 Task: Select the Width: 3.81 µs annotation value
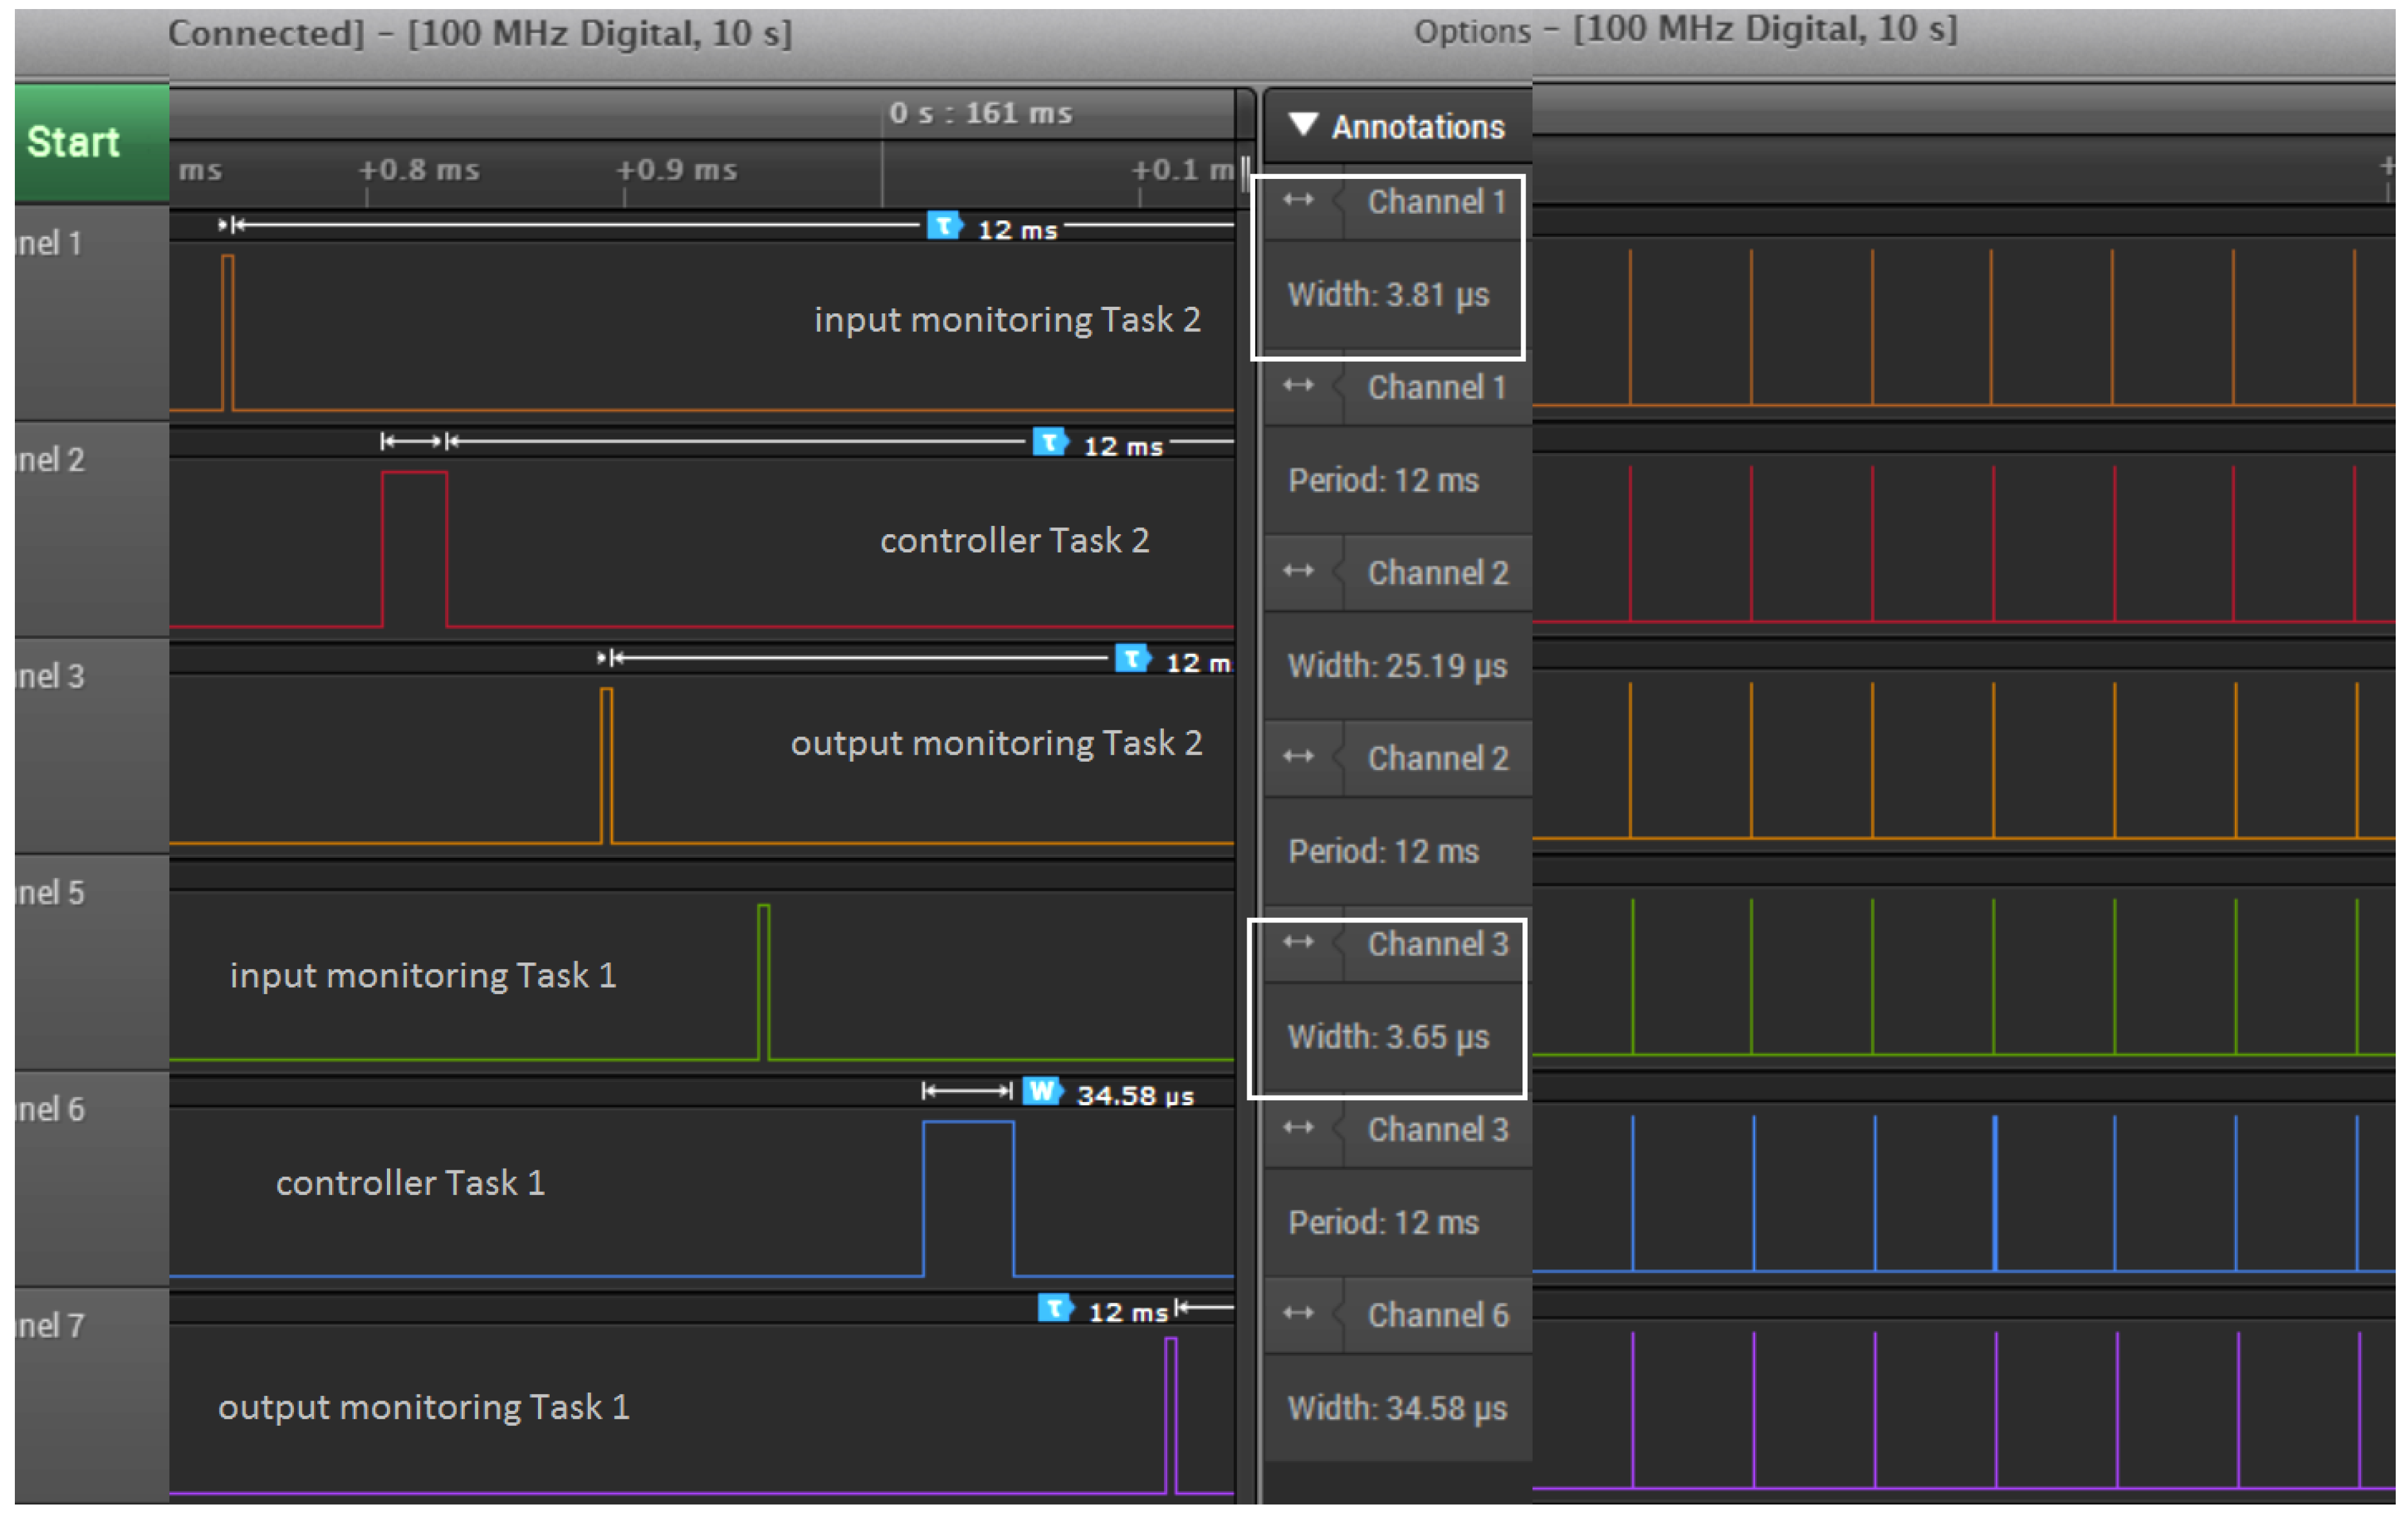[x=1388, y=295]
